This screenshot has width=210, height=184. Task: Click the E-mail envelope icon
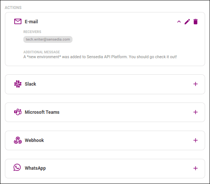pos(18,21)
